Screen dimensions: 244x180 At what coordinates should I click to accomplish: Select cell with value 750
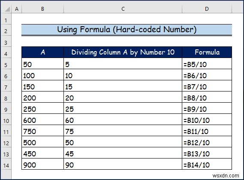[x=42, y=131]
